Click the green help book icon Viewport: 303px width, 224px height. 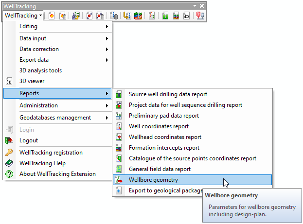(x=9, y=163)
